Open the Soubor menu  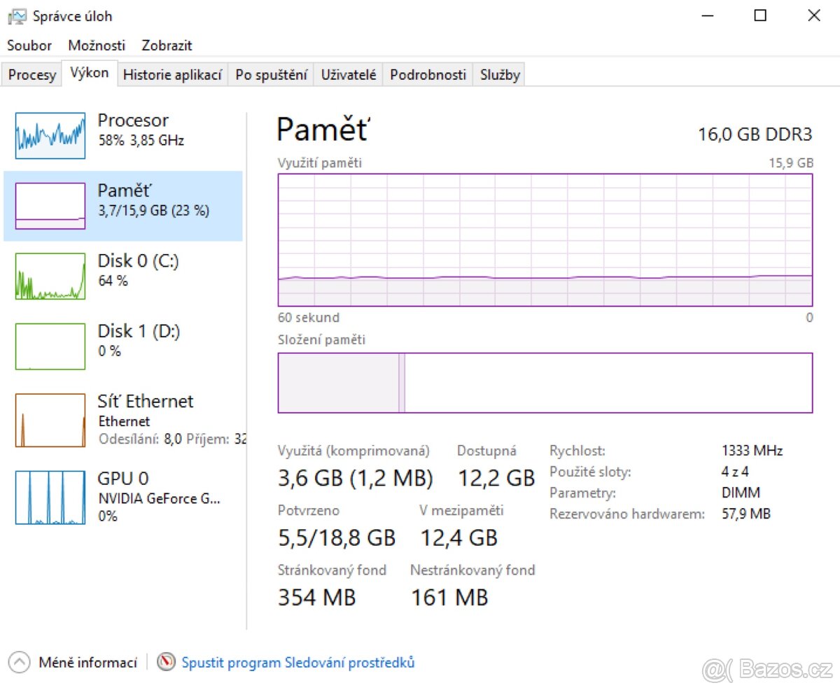click(29, 45)
